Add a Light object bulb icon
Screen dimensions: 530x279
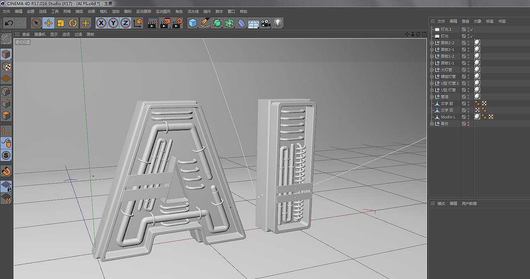click(278, 23)
